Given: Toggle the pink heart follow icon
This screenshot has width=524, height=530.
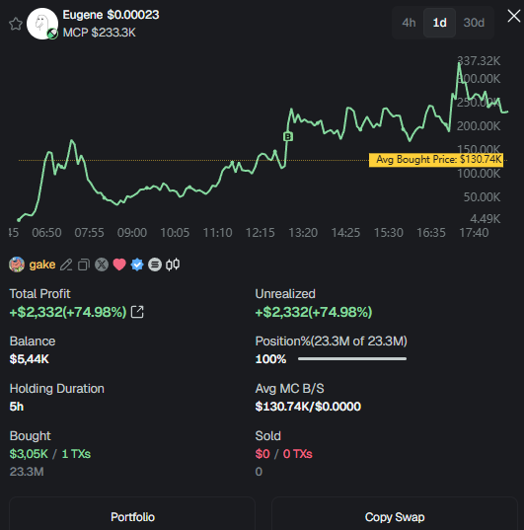Looking at the screenshot, I should pyautogui.click(x=119, y=265).
